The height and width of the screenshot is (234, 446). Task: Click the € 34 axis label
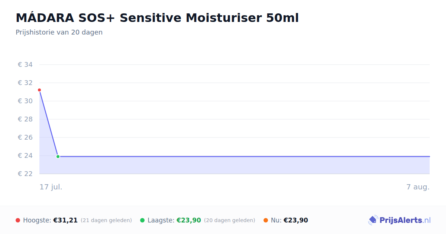(25, 65)
